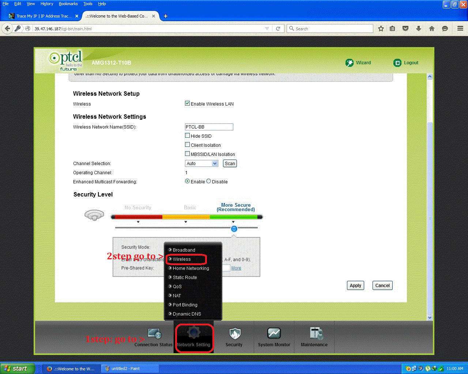Click the Logout icon
The height and width of the screenshot is (374, 468).
(397, 62)
